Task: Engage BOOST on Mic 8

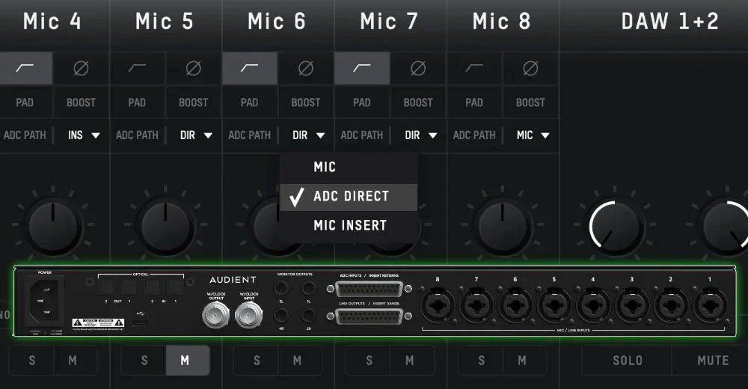Action: tap(530, 102)
